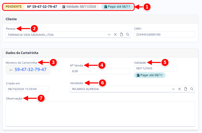Click the Criado em timestamp field
Viewport: 202px width, 133px height.
[27, 89]
